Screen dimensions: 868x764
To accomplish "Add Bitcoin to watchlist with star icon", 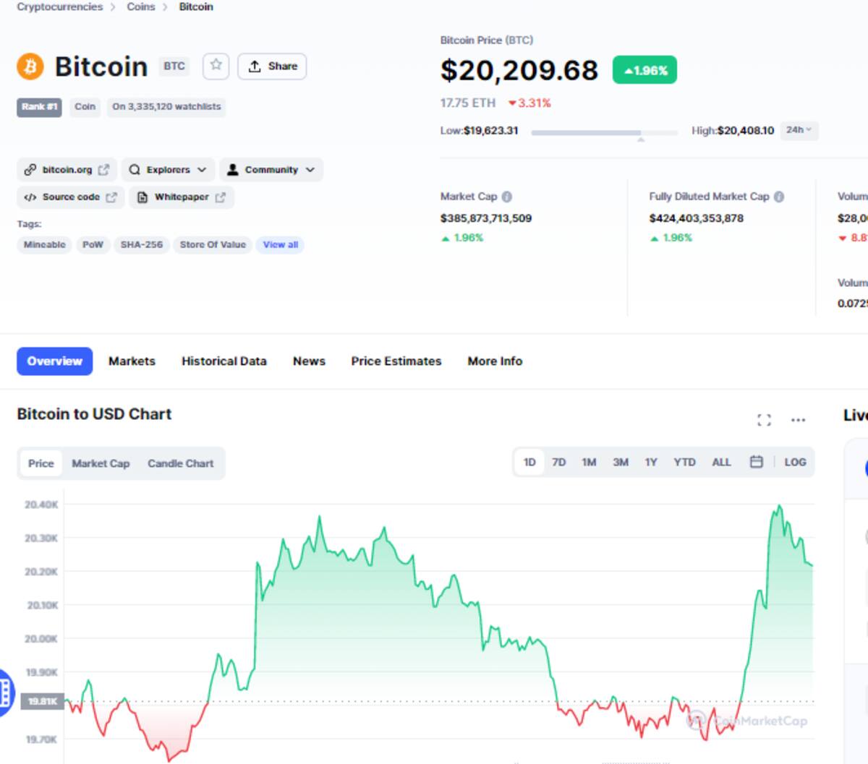I will click(x=216, y=66).
